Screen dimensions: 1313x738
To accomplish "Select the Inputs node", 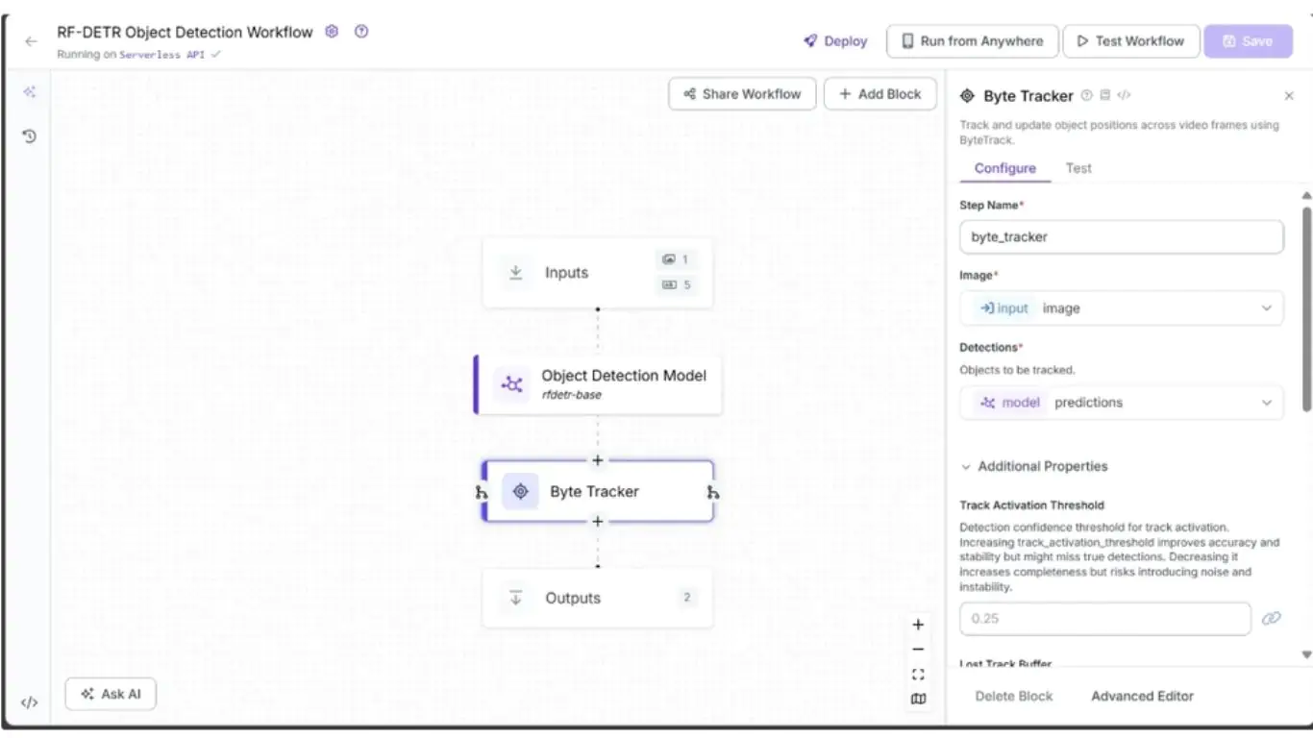I will (x=597, y=273).
